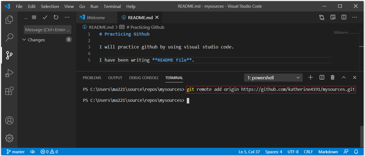
Task: Select the Source Control activity icon
Action: (9, 55)
